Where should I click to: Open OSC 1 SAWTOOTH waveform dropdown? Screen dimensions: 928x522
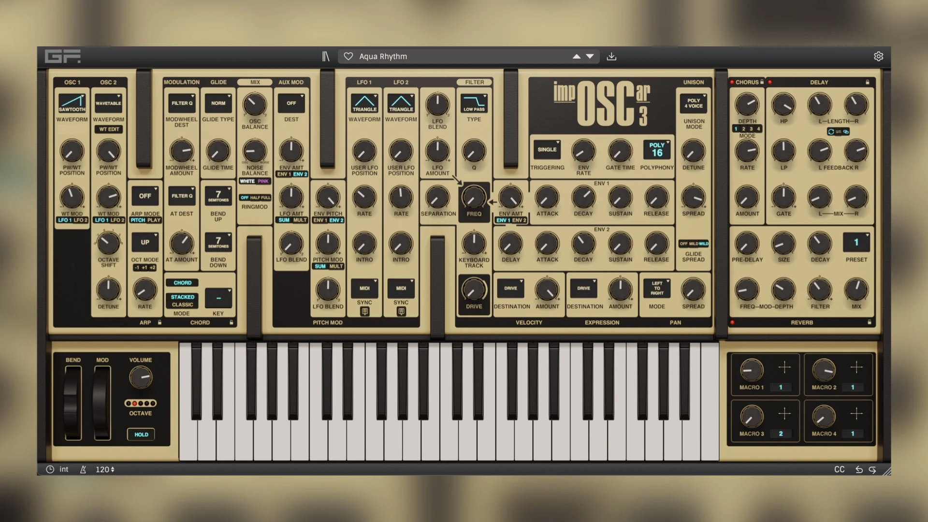tap(72, 103)
